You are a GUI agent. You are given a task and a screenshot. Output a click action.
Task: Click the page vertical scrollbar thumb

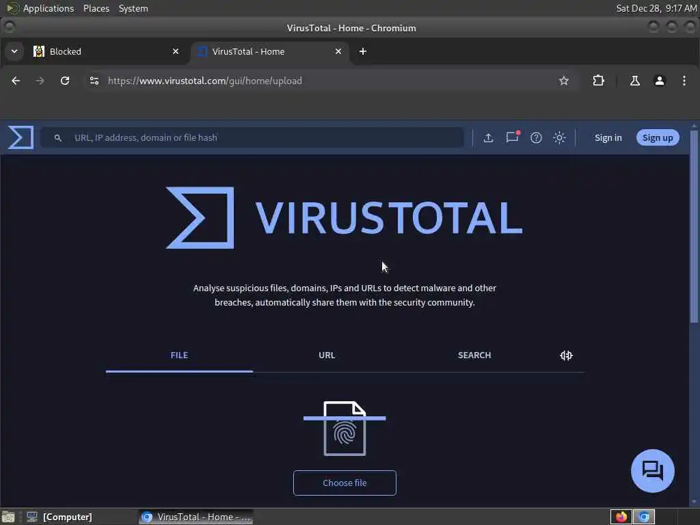(x=694, y=226)
